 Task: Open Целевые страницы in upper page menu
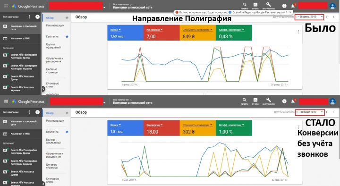(x=52, y=71)
